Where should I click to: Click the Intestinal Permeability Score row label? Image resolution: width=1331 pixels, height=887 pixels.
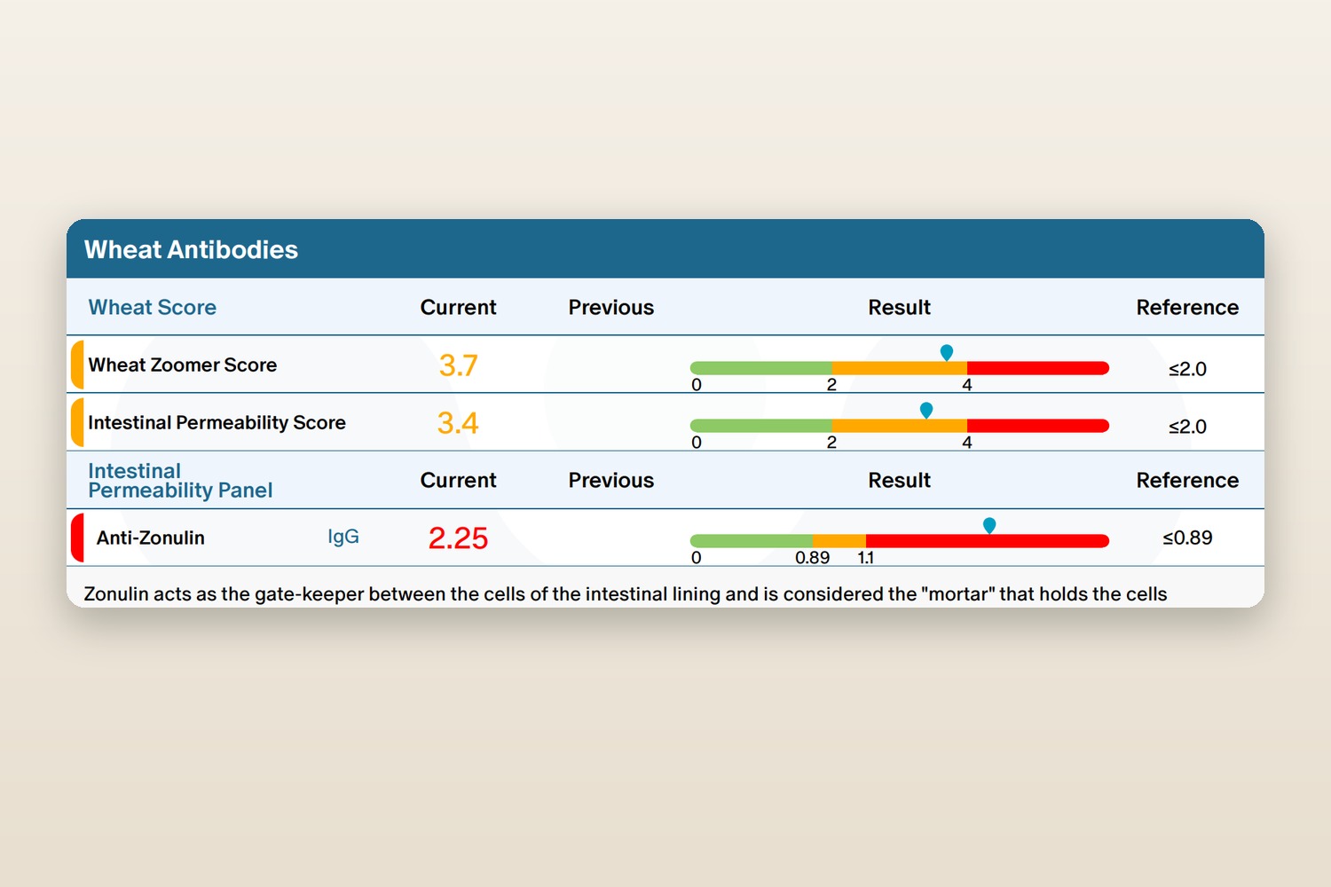[217, 422]
